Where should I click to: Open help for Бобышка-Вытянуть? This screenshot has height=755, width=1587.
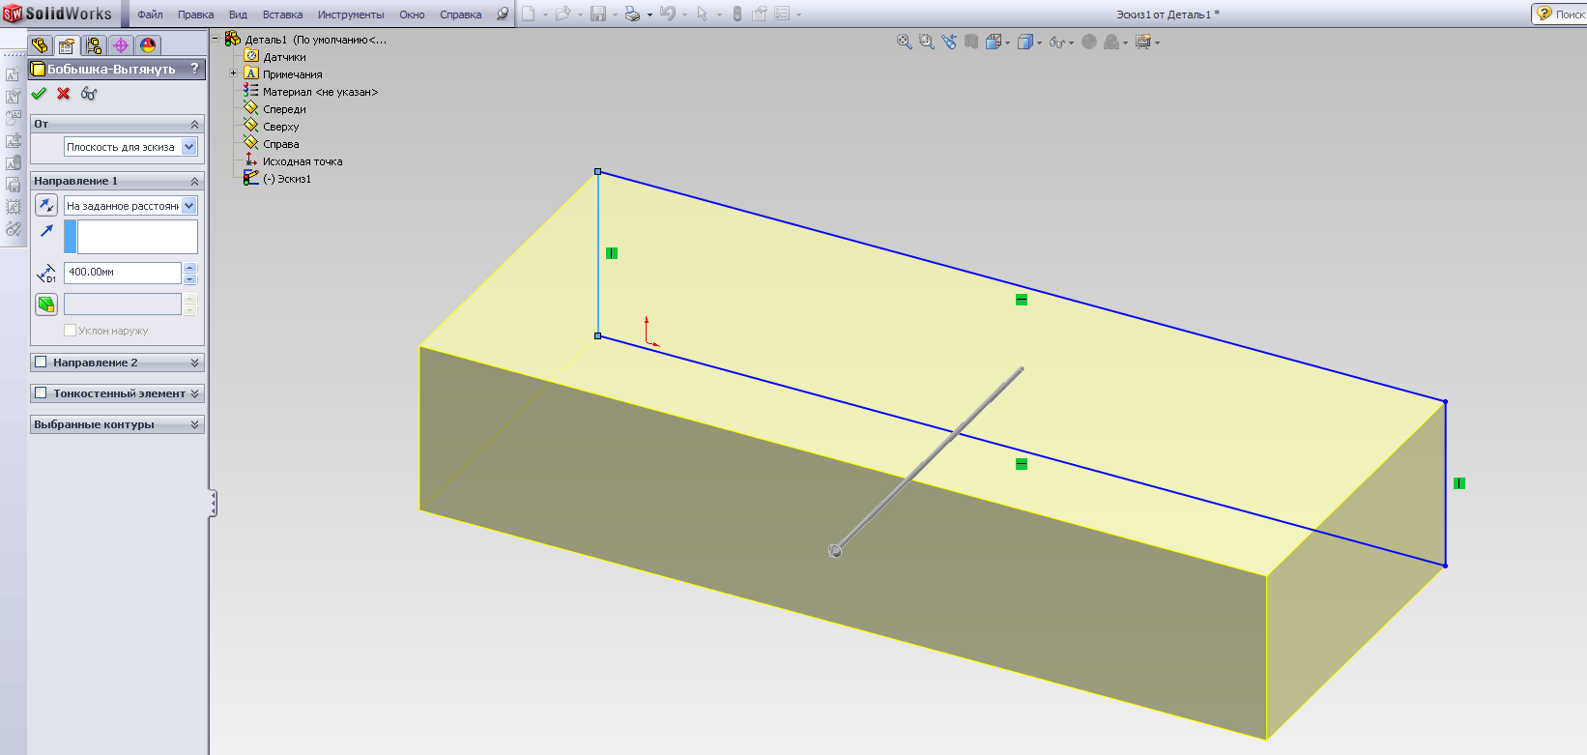coord(194,69)
